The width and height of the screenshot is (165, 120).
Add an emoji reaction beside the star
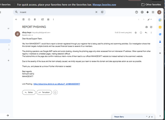coord(141,33)
